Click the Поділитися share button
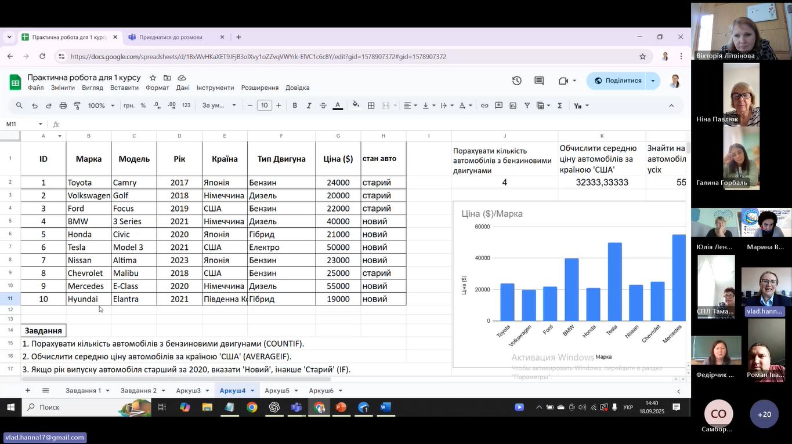792x444 pixels. pos(617,81)
